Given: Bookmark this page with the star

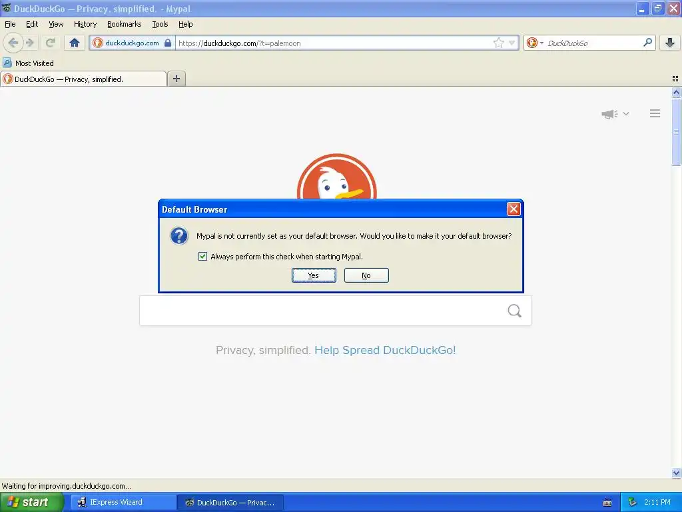Looking at the screenshot, I should coord(498,43).
